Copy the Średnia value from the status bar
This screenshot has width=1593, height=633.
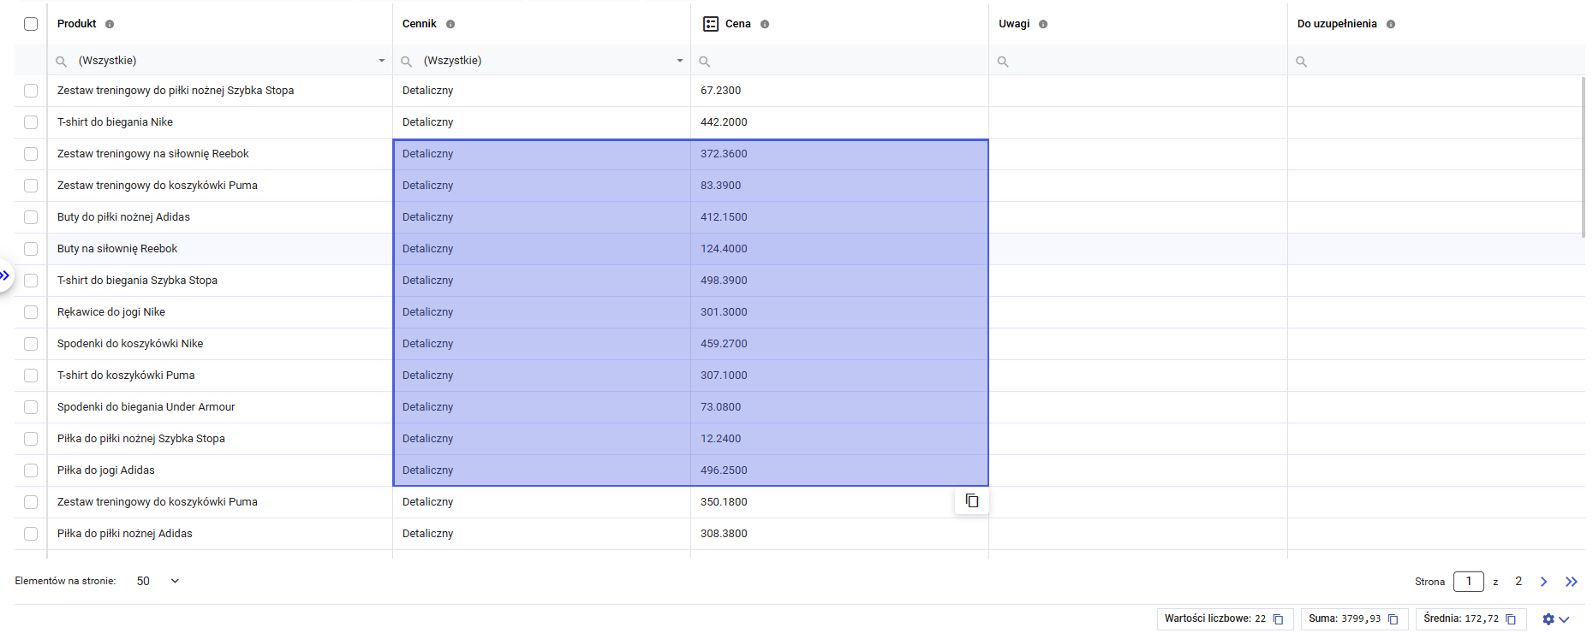point(1511,619)
